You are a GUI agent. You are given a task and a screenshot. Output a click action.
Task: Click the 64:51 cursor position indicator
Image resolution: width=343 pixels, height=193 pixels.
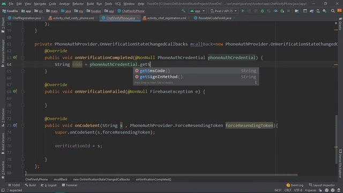tap(278, 190)
